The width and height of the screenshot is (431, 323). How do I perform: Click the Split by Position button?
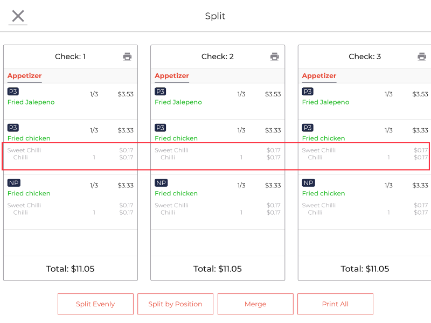coord(175,304)
